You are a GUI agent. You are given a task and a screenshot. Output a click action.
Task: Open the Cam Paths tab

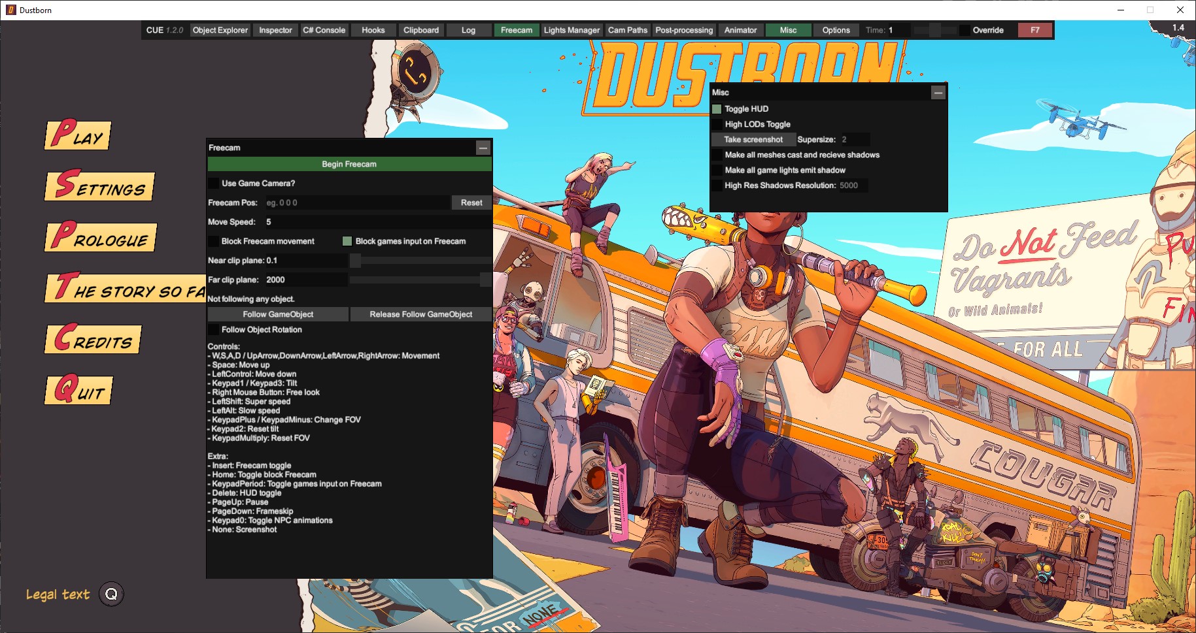(628, 30)
